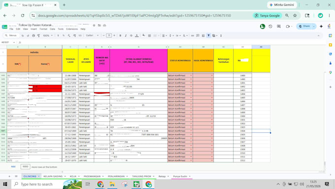Open the Edit menu
The image size is (335, 189).
click(x=18, y=29)
